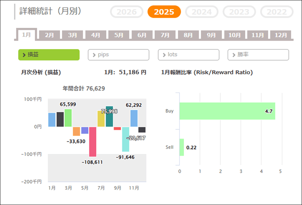
Task: Switch to the 2022 year view
Action: click(x=277, y=12)
